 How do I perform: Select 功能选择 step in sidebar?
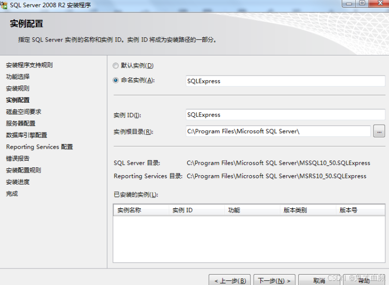[18, 77]
